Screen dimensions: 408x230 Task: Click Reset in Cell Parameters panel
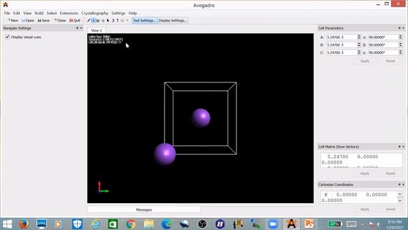tap(390, 61)
